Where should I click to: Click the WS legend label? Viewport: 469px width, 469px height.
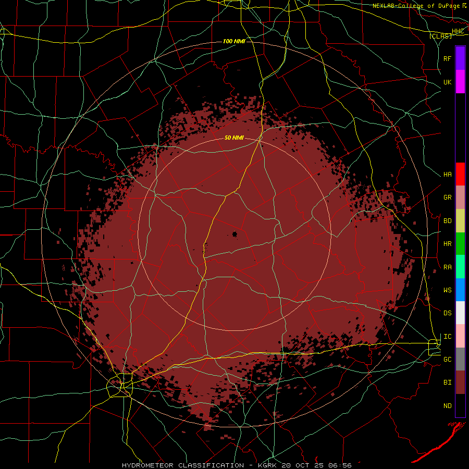tap(448, 290)
